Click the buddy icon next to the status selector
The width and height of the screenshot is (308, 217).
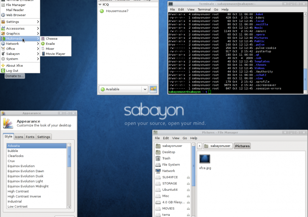[153, 89]
